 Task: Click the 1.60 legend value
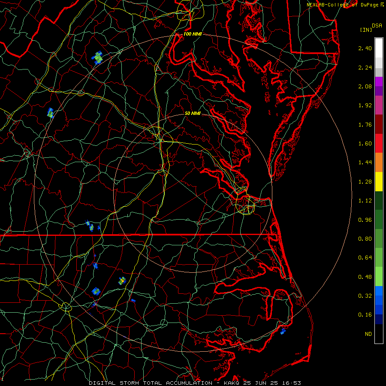(365, 144)
